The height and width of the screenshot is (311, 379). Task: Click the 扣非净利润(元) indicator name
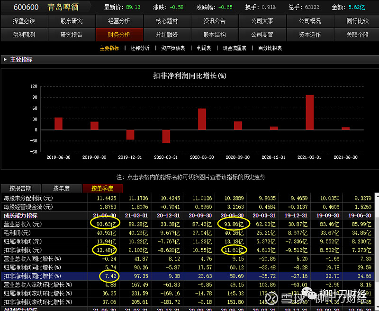[22, 250]
